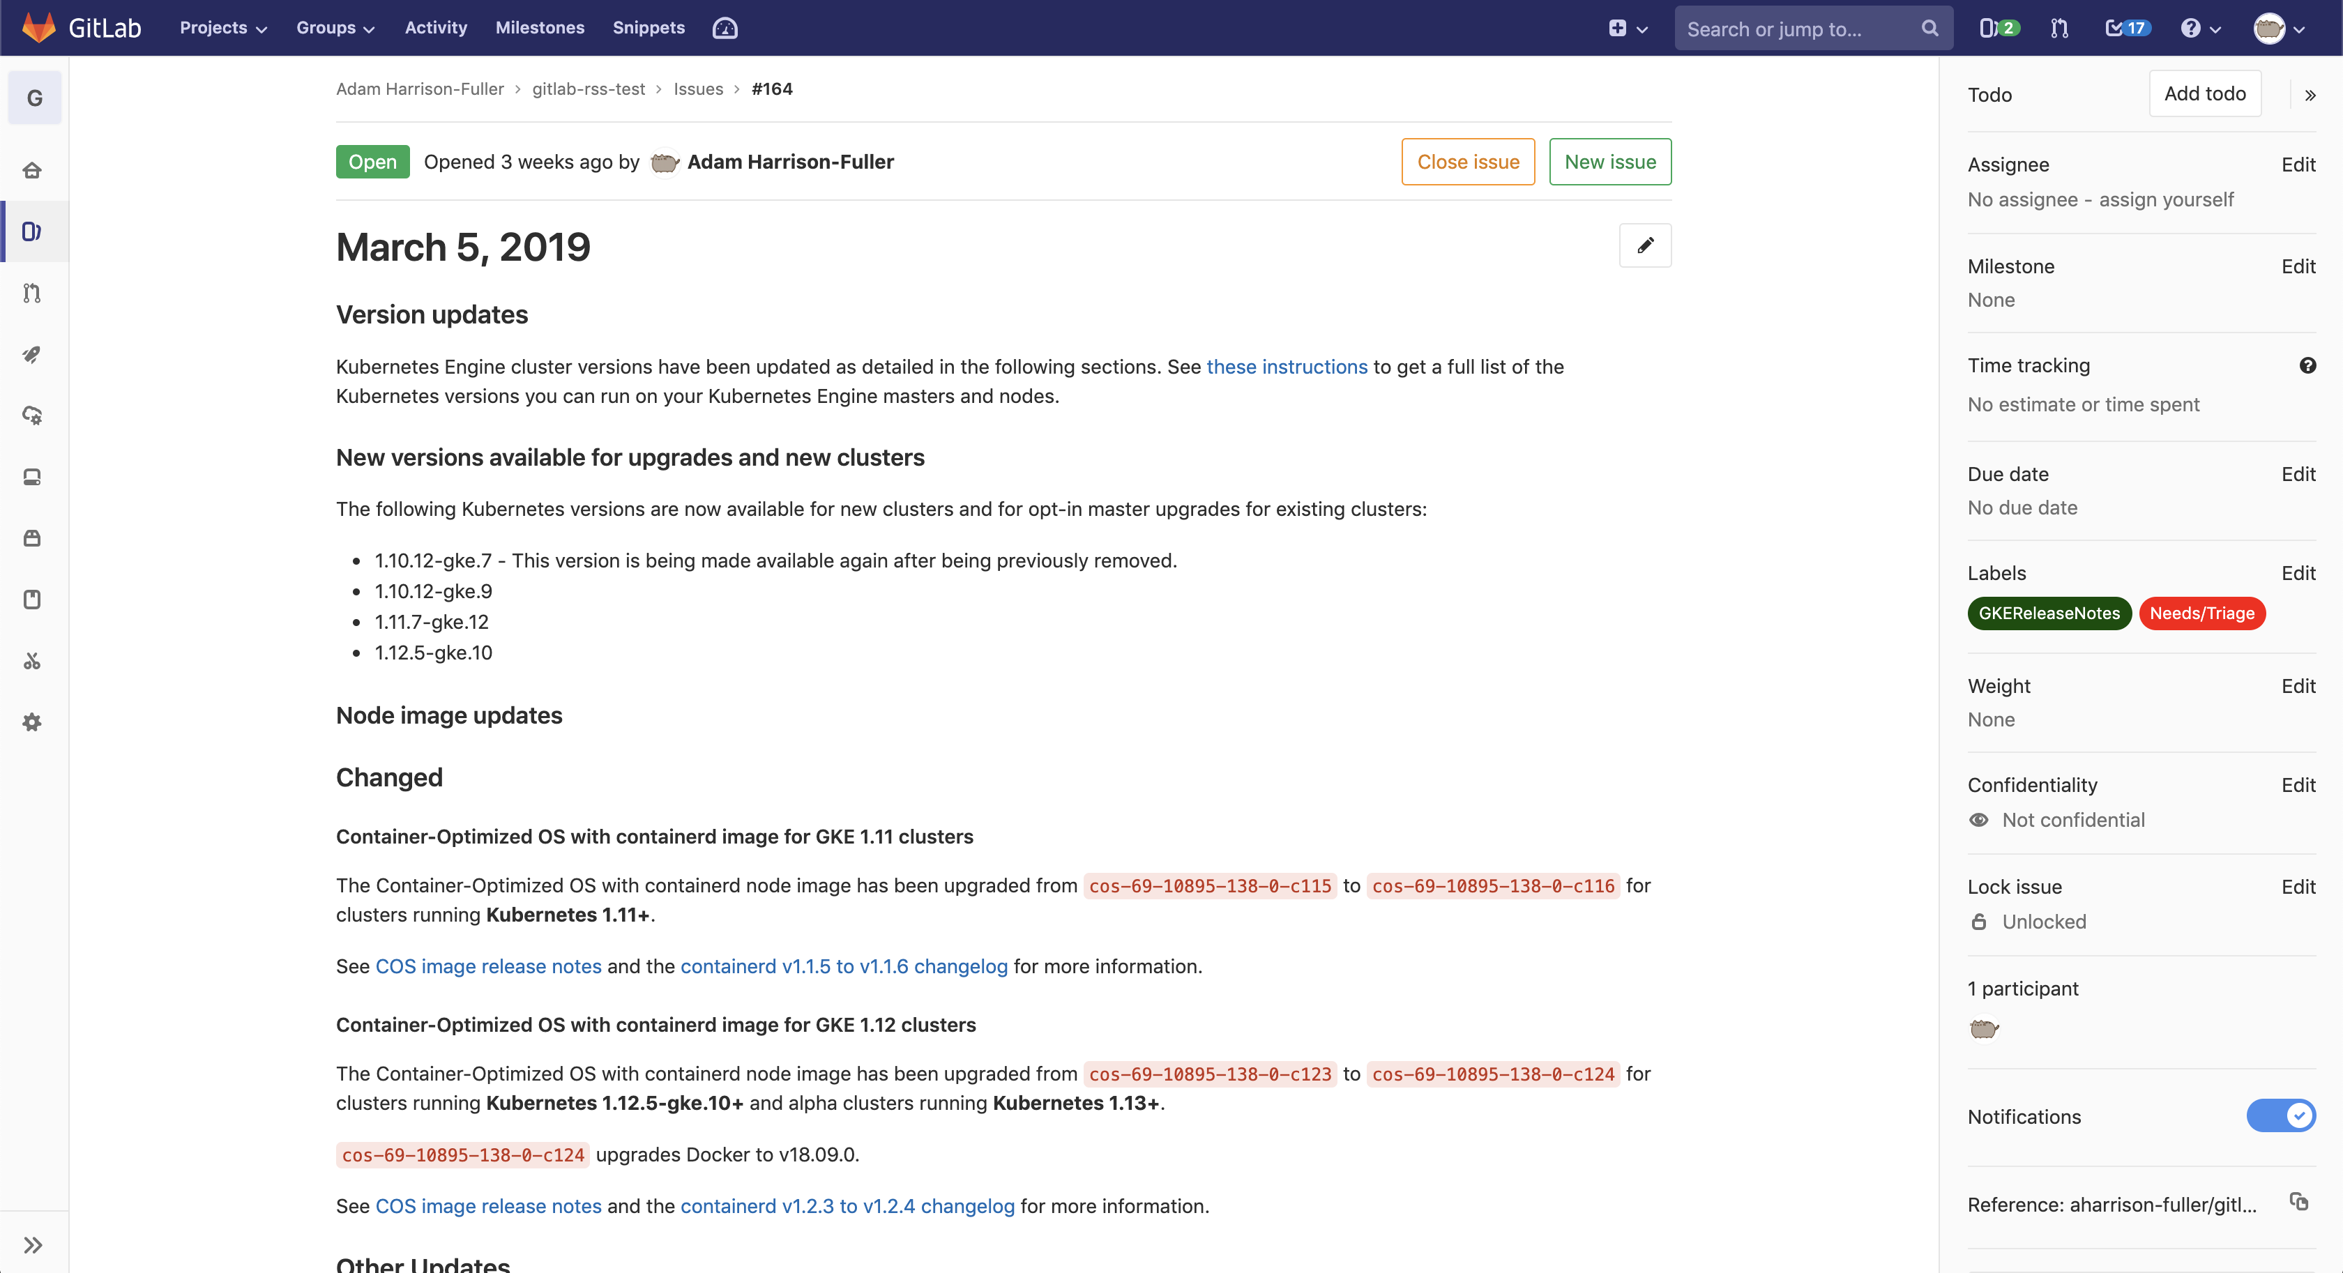Edit the Weight field
This screenshot has width=2343, height=1273.
2298,685
